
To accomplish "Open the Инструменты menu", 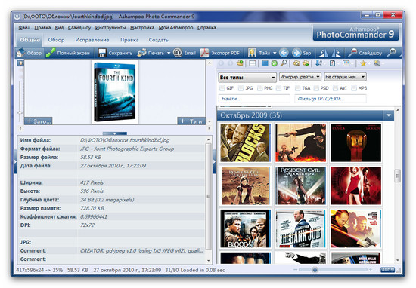I will click(110, 27).
